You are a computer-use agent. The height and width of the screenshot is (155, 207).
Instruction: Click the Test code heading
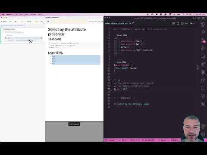tap(55, 39)
